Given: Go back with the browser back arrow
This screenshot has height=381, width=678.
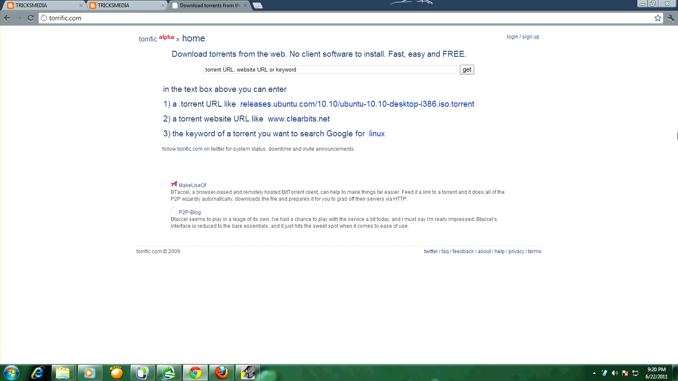Looking at the screenshot, I should 7,18.
